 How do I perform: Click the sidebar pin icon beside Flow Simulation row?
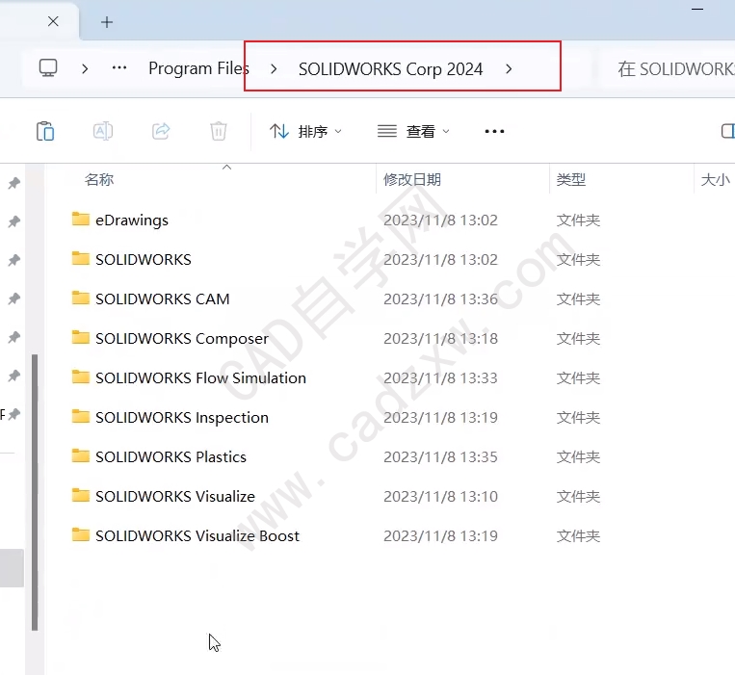[x=14, y=376]
